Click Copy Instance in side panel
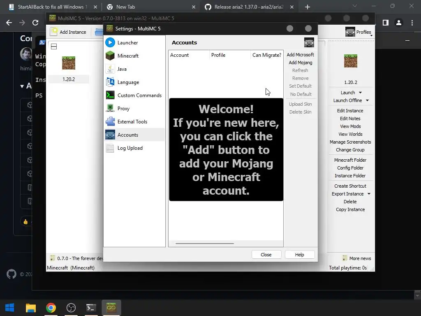 (350, 209)
